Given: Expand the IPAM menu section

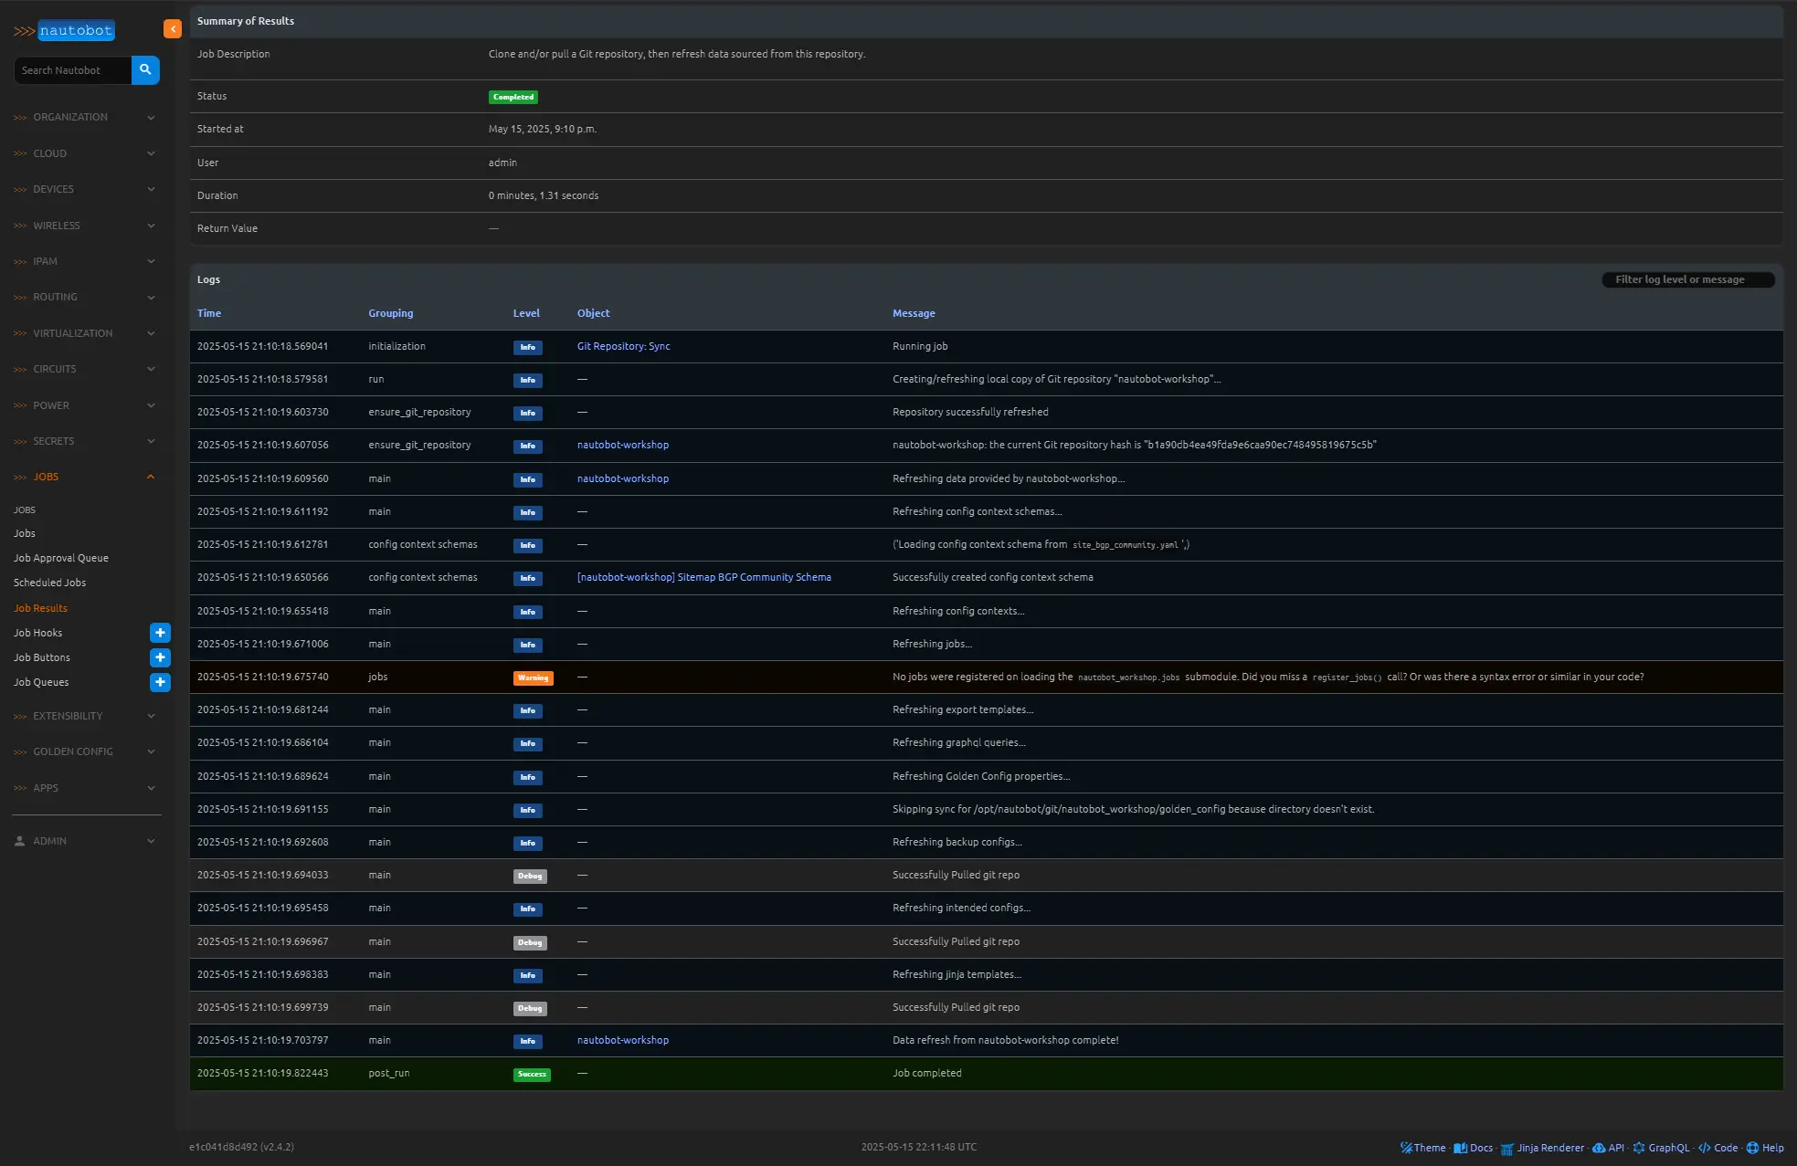Looking at the screenshot, I should 84,261.
